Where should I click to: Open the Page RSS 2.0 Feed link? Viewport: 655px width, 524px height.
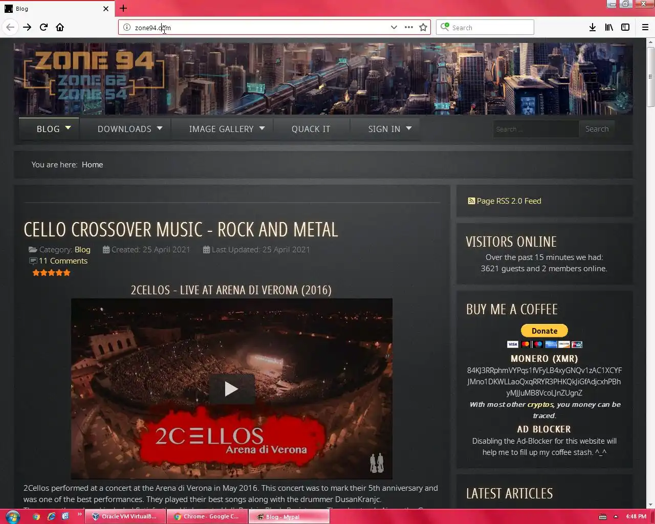coord(509,201)
